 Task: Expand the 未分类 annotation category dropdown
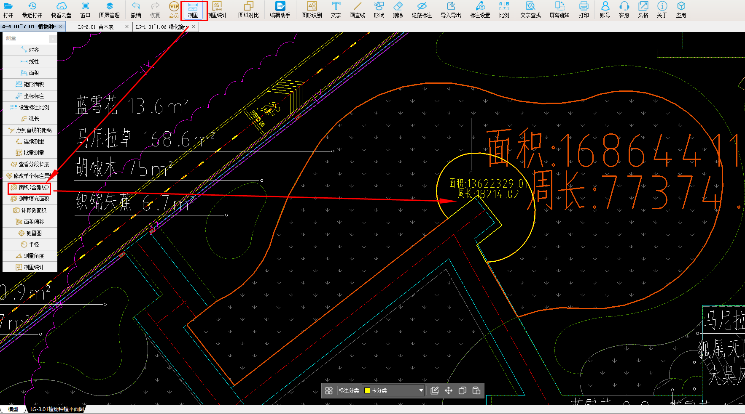[x=393, y=390]
